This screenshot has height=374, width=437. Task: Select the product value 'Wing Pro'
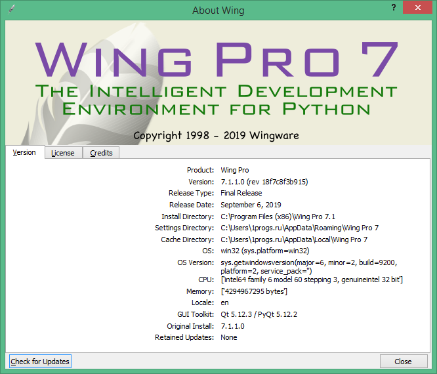pos(235,170)
